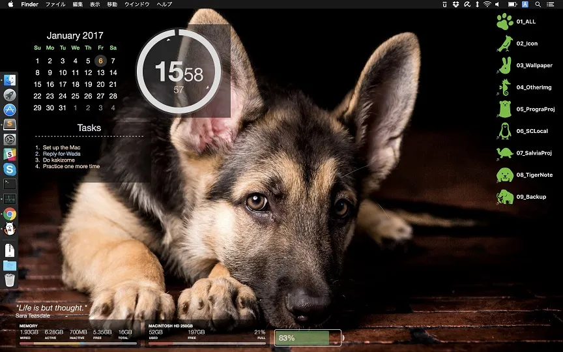Open the Trash in the Dock
Viewport: 563px width, 352px height.
tap(9, 280)
